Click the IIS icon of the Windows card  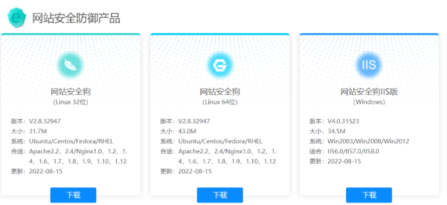[x=369, y=65]
